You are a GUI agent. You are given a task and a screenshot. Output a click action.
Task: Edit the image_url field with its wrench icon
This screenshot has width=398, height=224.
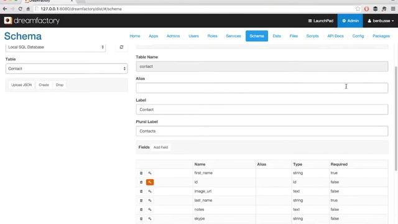[x=150, y=191]
